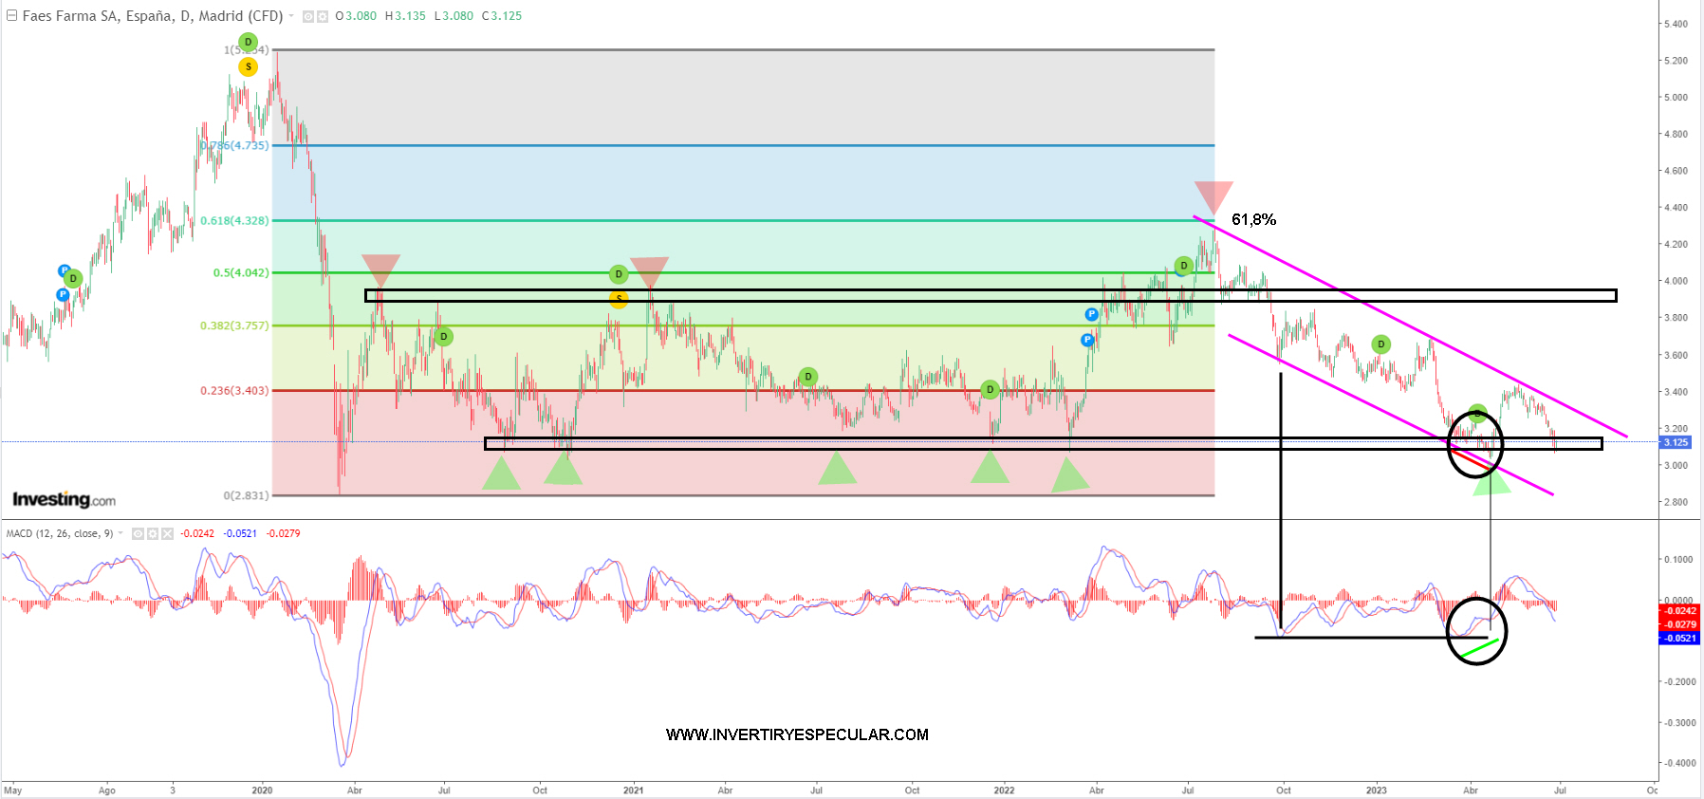This screenshot has height=799, width=1704.
Task: Open settings gear for Faes Farma series
Action: [323, 16]
